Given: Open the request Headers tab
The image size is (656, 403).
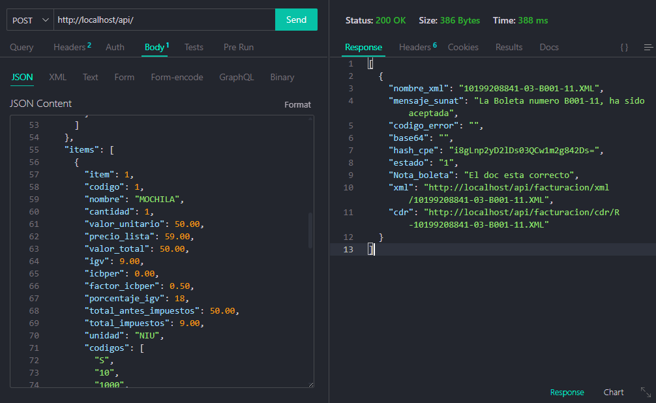Looking at the screenshot, I should [x=72, y=47].
